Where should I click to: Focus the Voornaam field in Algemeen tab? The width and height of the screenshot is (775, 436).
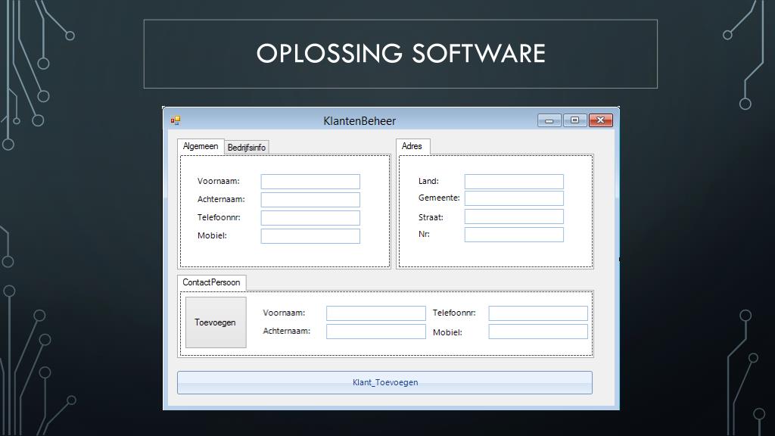coord(310,182)
